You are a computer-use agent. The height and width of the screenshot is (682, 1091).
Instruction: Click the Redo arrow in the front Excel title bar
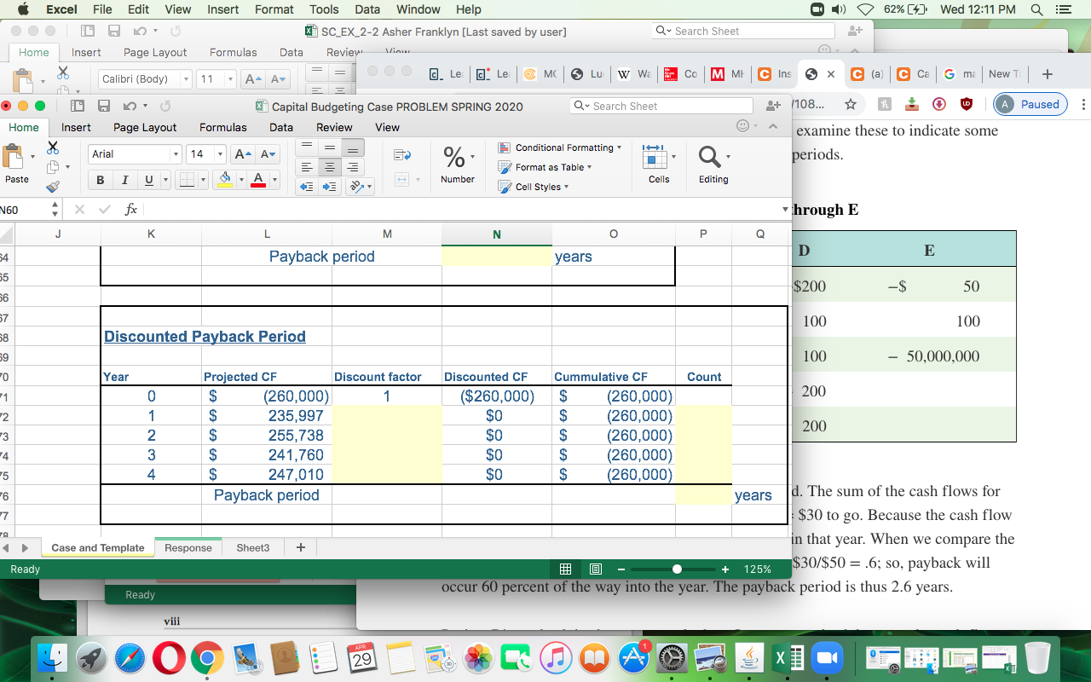coord(164,107)
